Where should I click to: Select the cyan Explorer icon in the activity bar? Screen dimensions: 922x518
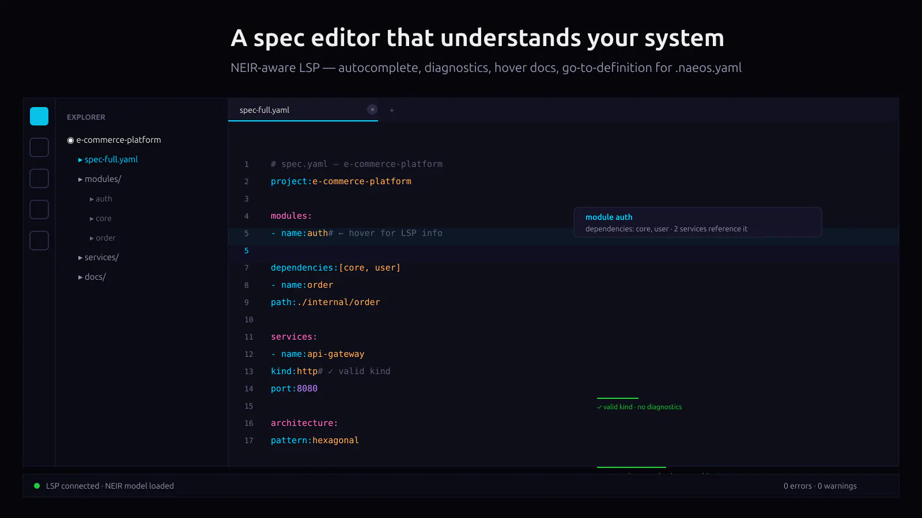pyautogui.click(x=39, y=116)
